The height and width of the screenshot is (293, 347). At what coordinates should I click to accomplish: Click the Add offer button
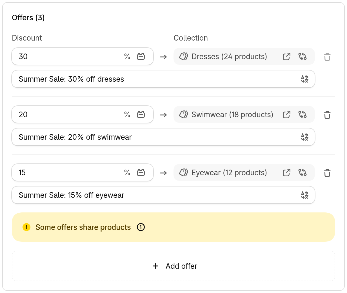pyautogui.click(x=173, y=266)
